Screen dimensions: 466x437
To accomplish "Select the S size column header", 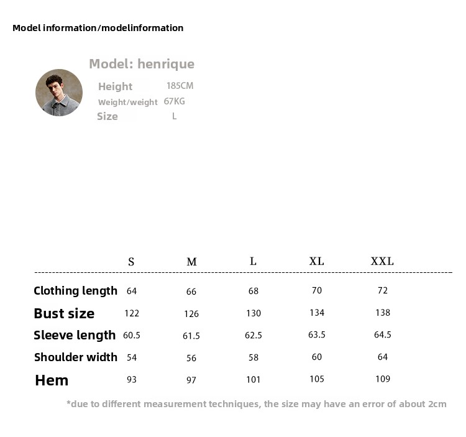I will pyautogui.click(x=131, y=262).
